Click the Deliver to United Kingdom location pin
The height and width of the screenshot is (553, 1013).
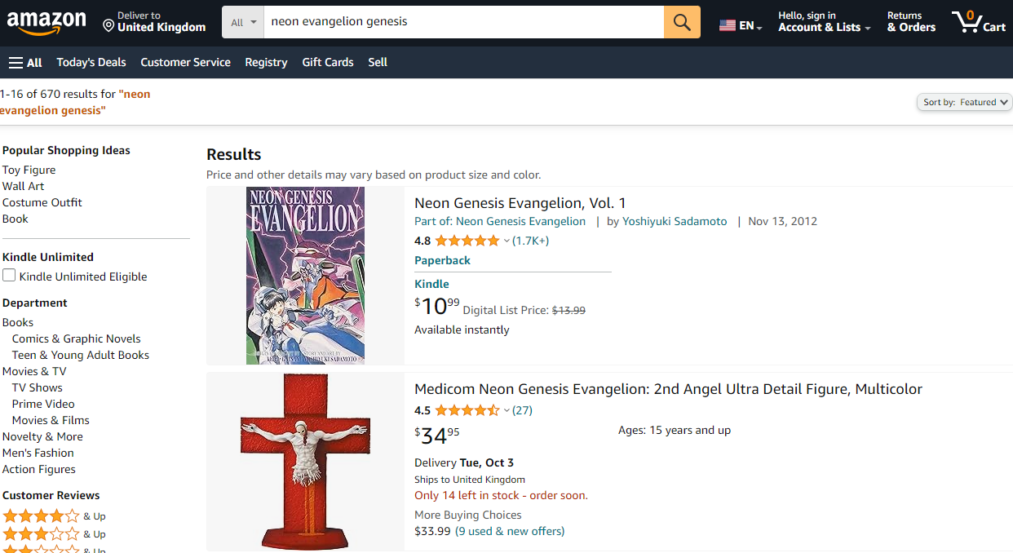(108, 26)
